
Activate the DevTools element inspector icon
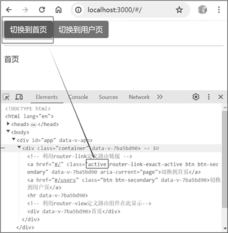click(x=6, y=97)
